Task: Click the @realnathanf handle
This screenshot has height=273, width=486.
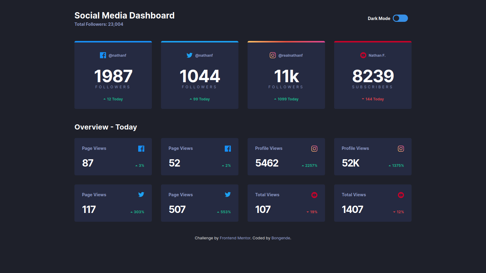Action: (x=291, y=56)
